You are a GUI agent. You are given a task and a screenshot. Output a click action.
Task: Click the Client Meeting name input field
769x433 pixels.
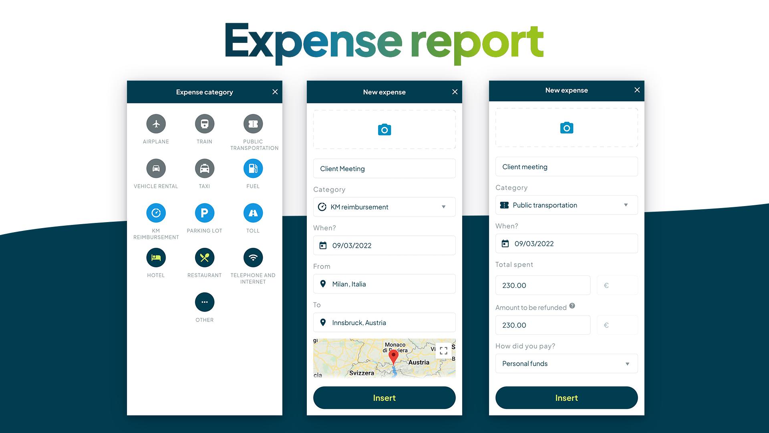[384, 168]
